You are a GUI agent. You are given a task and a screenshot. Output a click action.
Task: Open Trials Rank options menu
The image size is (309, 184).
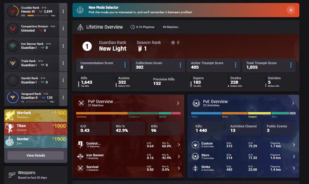click(63, 63)
